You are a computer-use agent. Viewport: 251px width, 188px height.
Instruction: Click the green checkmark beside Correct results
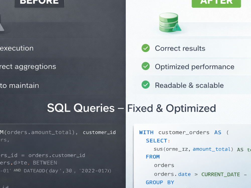point(146,48)
